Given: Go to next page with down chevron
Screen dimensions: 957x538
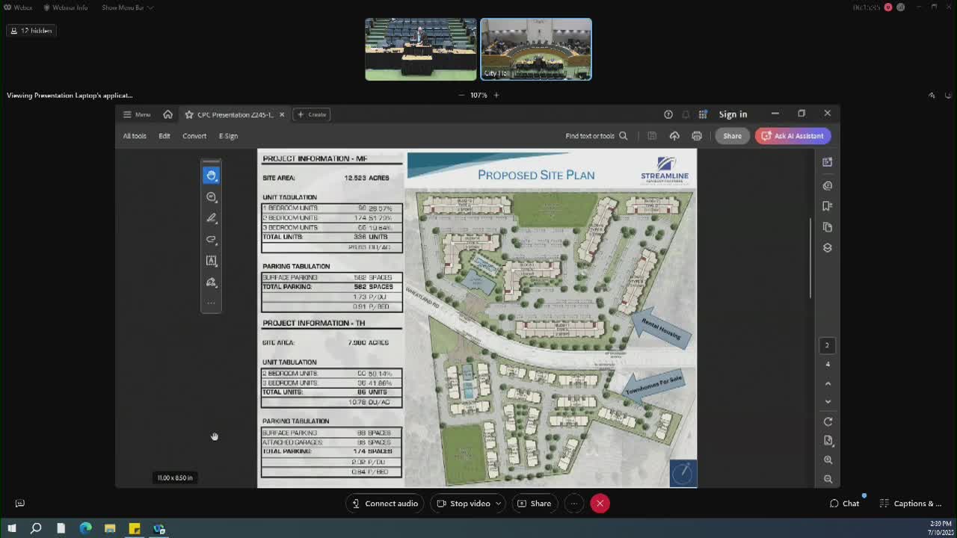Looking at the screenshot, I should point(828,402).
